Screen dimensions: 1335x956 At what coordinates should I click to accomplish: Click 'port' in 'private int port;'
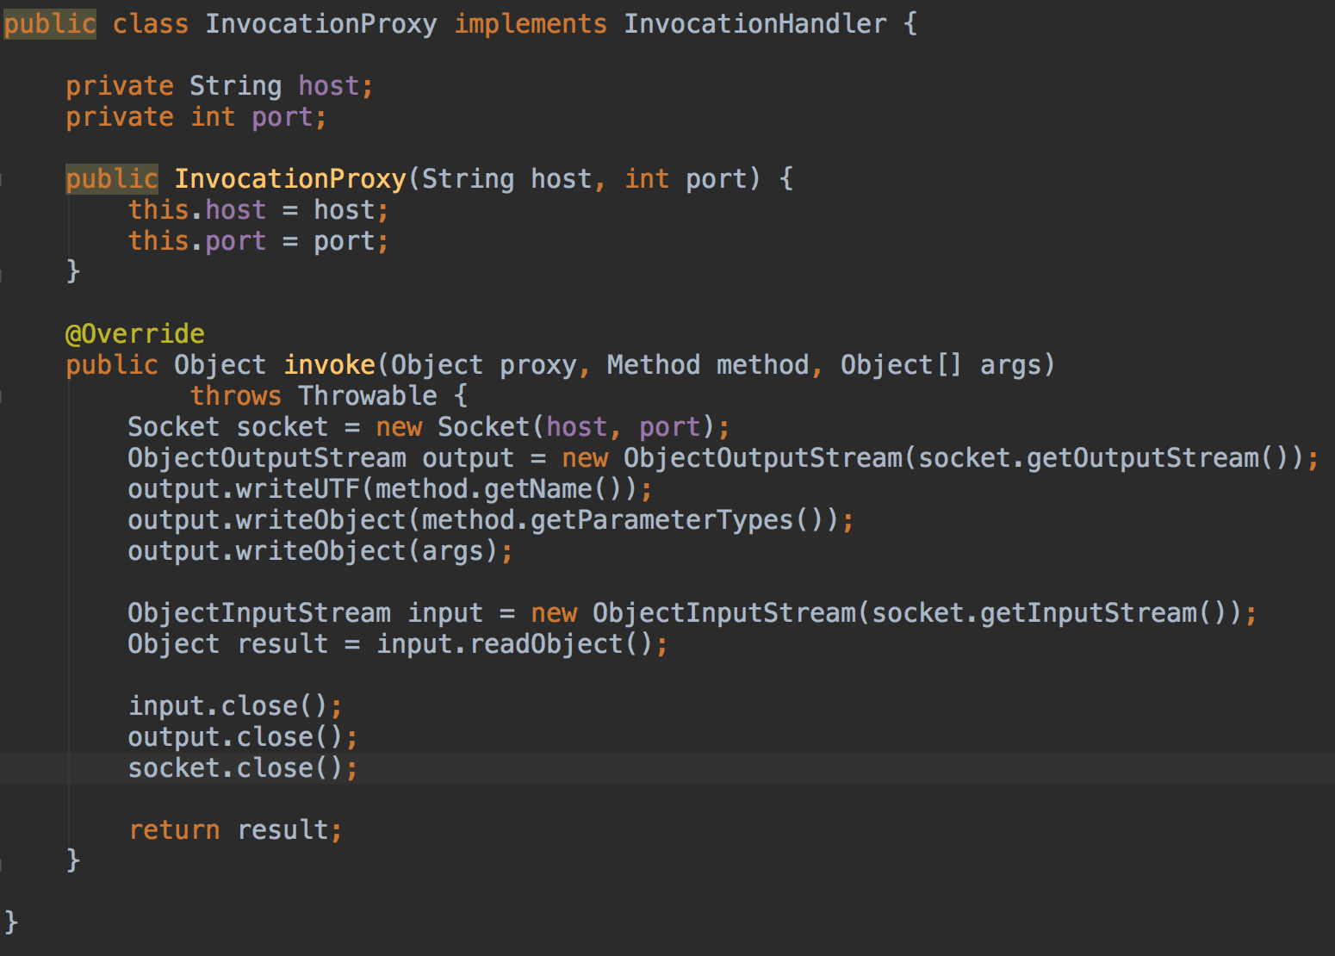click(283, 117)
